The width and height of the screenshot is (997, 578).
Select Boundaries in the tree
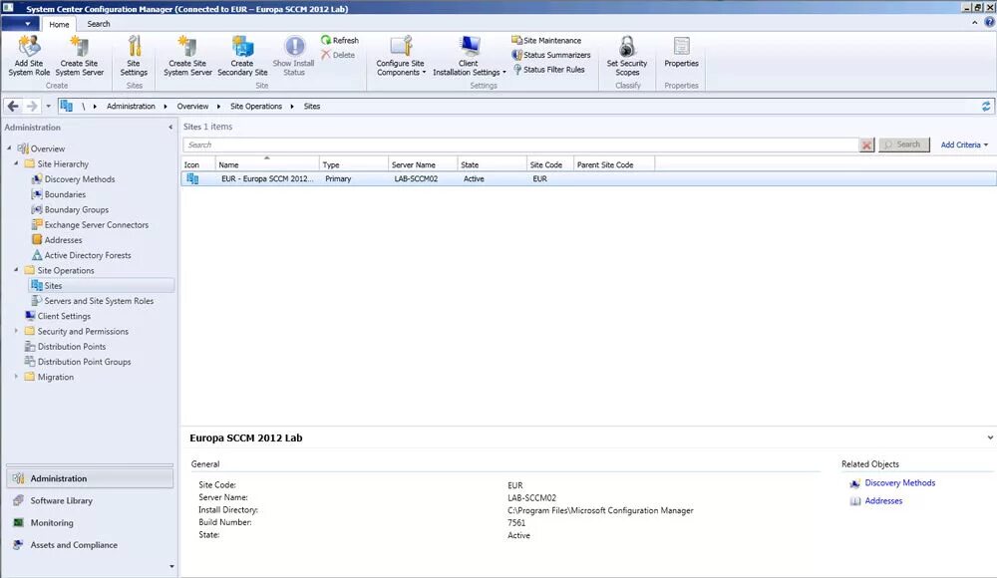(x=65, y=194)
